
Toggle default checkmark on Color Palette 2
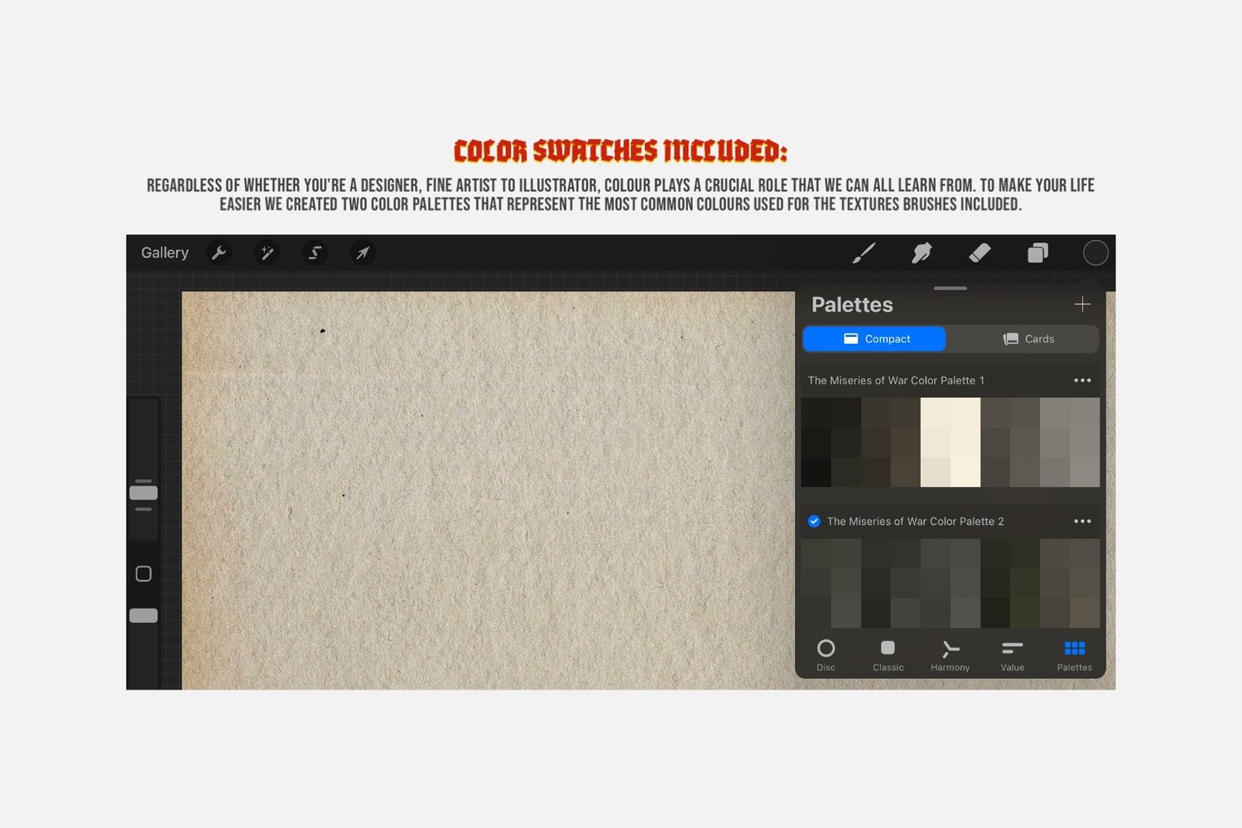814,521
